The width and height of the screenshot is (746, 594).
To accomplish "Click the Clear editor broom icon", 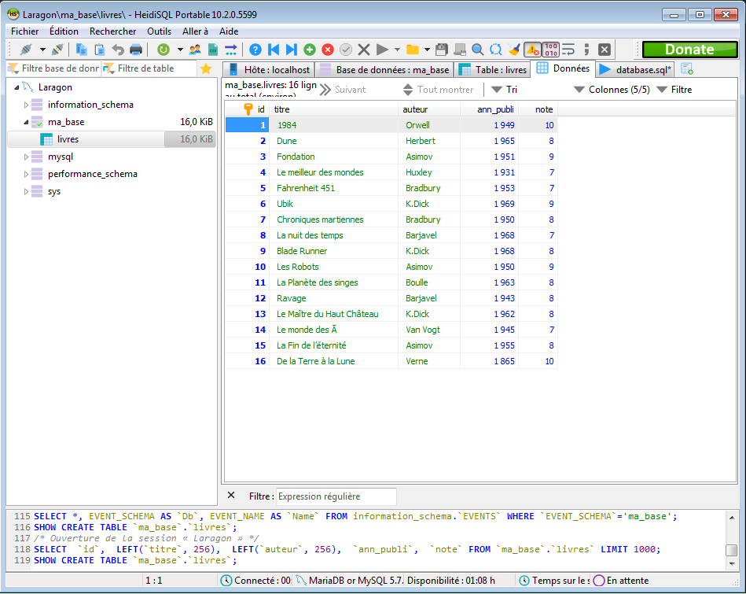I will tap(514, 50).
